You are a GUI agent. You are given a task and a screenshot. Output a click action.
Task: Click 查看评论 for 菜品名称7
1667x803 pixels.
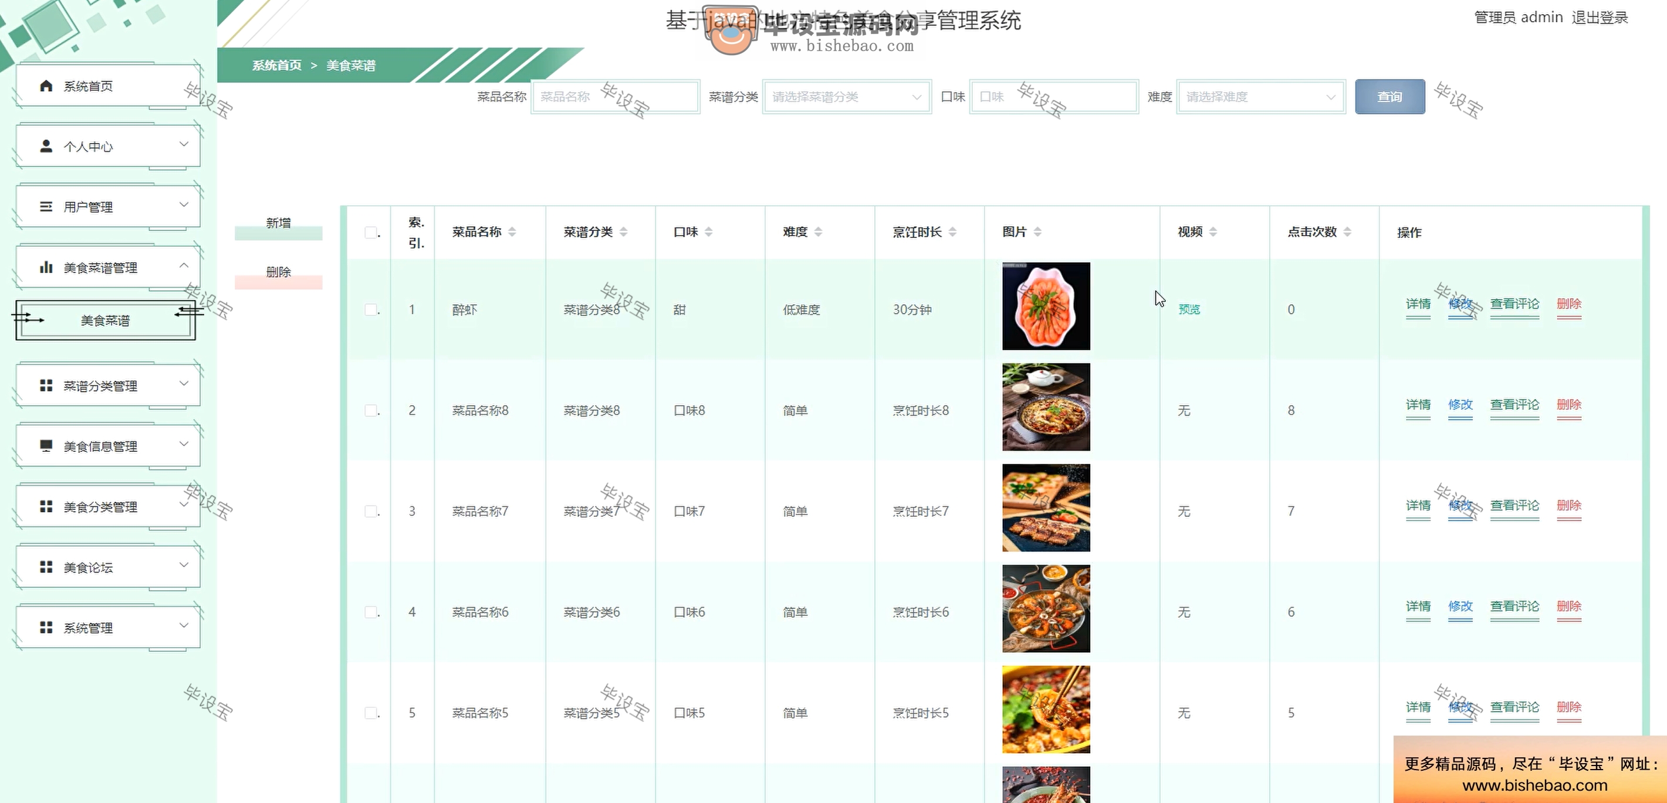pos(1514,506)
